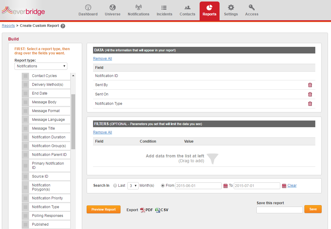Delete the Sent By field with trash icon
The image size is (331, 229).
[310, 85]
